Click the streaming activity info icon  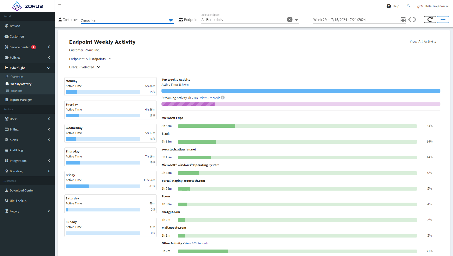(x=223, y=98)
